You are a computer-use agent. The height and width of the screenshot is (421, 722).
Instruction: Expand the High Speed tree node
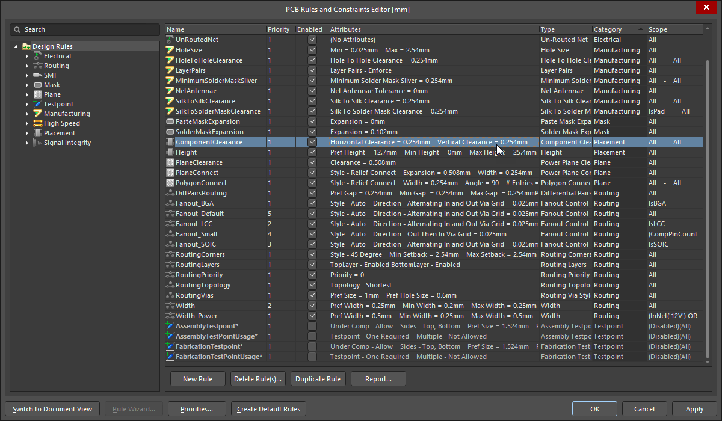(x=27, y=123)
